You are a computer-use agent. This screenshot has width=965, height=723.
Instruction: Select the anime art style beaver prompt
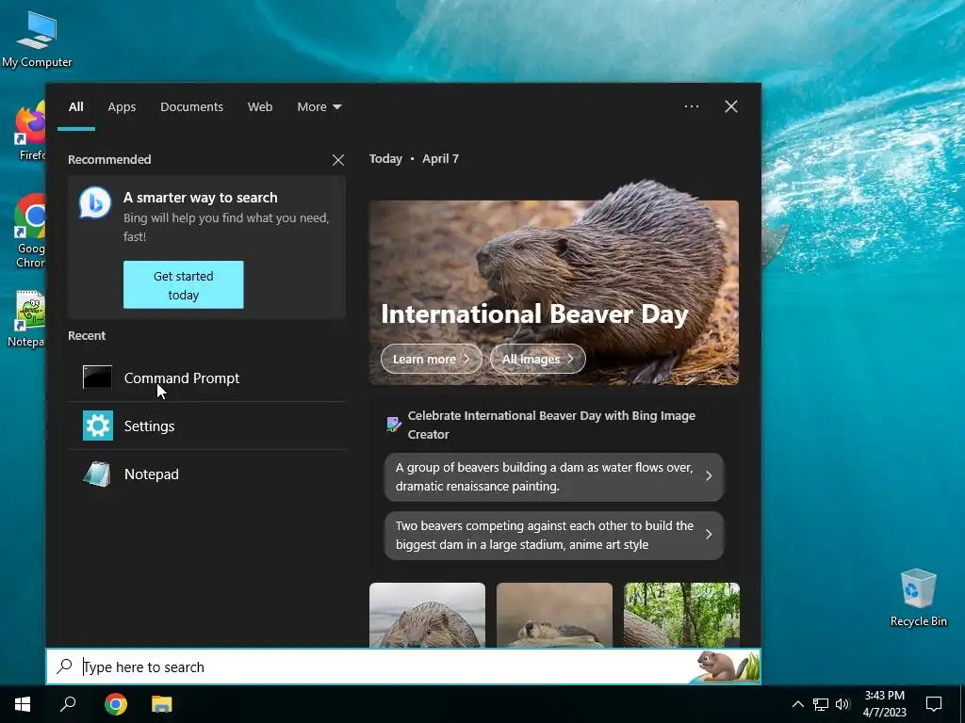(x=554, y=535)
